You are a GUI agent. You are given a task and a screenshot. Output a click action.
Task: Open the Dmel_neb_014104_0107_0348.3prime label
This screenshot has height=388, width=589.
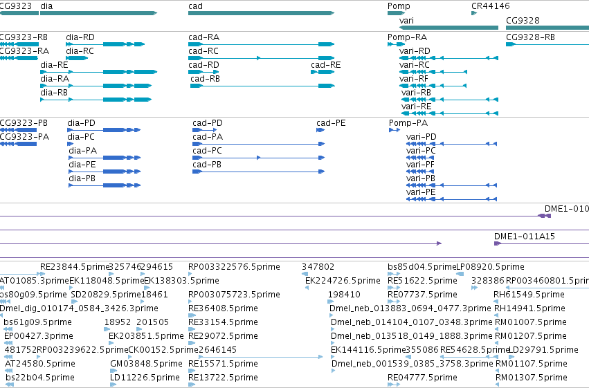pos(412,322)
